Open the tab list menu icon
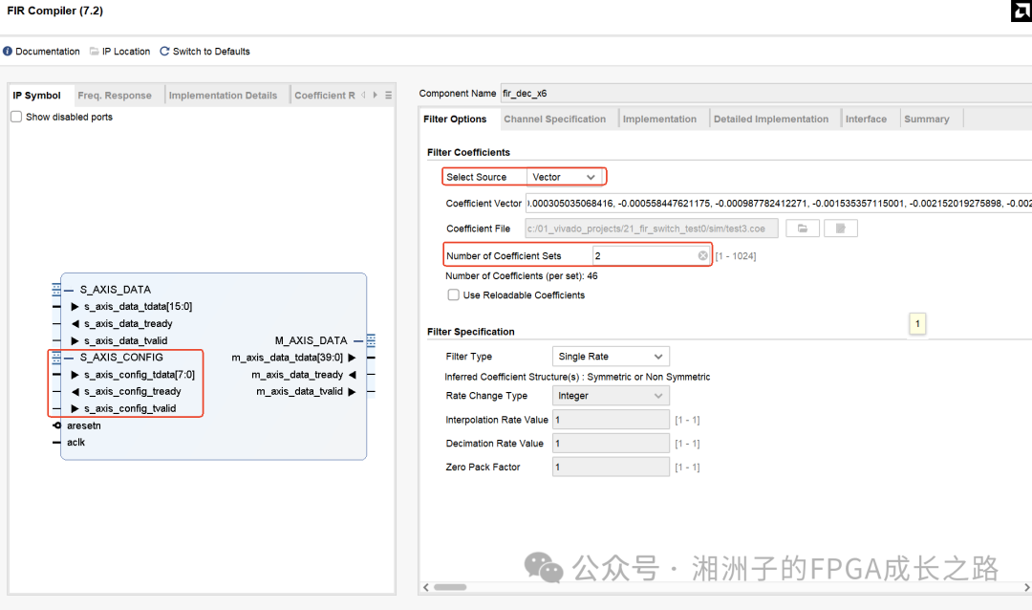The width and height of the screenshot is (1032, 610). click(x=388, y=96)
